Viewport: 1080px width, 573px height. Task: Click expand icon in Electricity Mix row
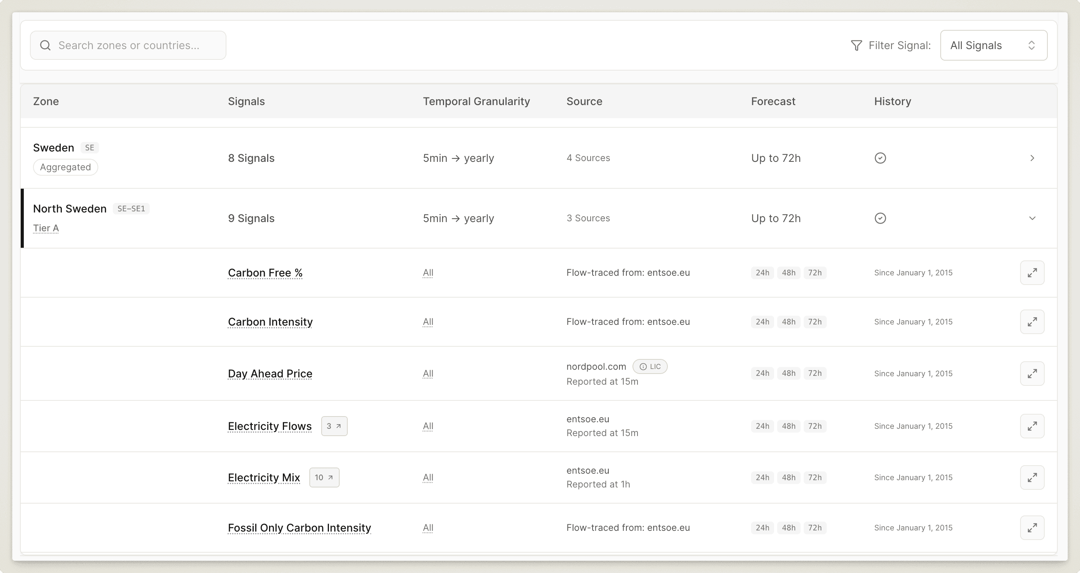pos(1032,477)
